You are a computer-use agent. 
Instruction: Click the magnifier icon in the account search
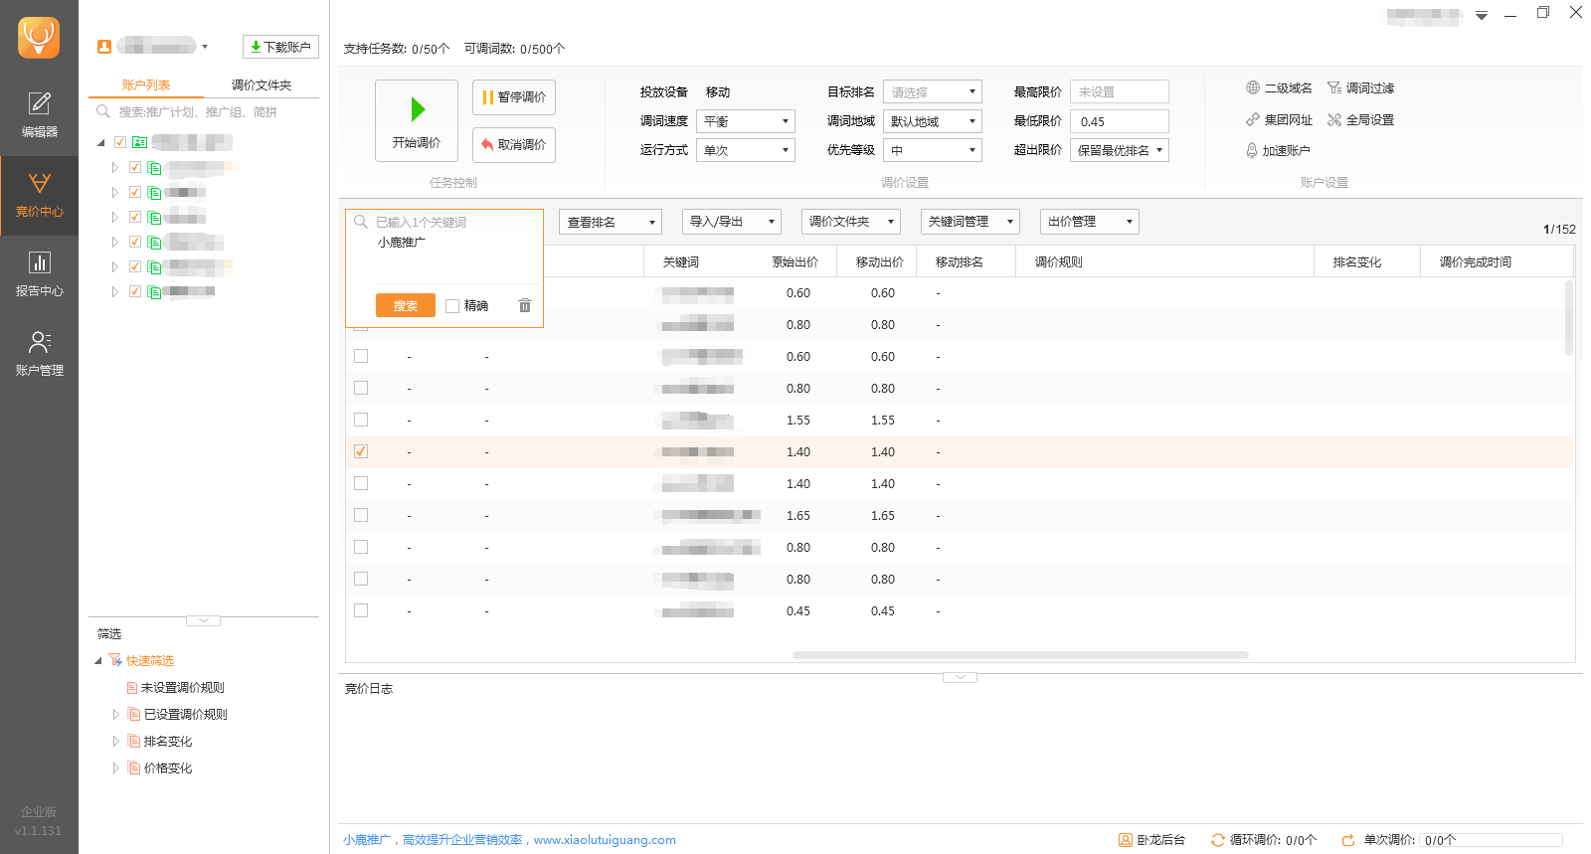click(x=103, y=111)
